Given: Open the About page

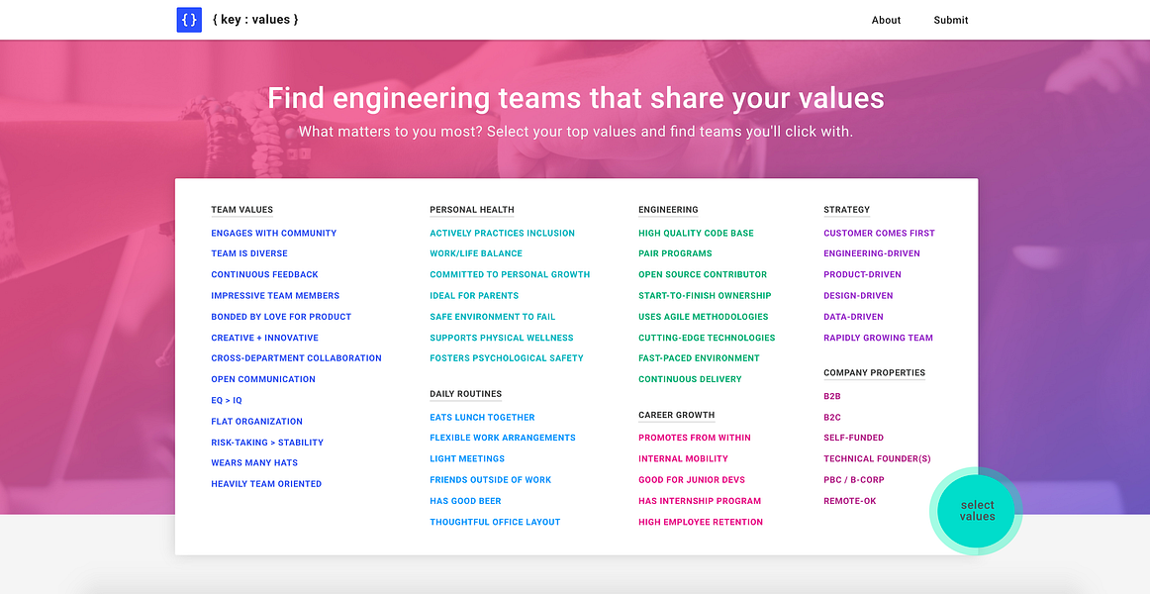Looking at the screenshot, I should click(x=886, y=20).
